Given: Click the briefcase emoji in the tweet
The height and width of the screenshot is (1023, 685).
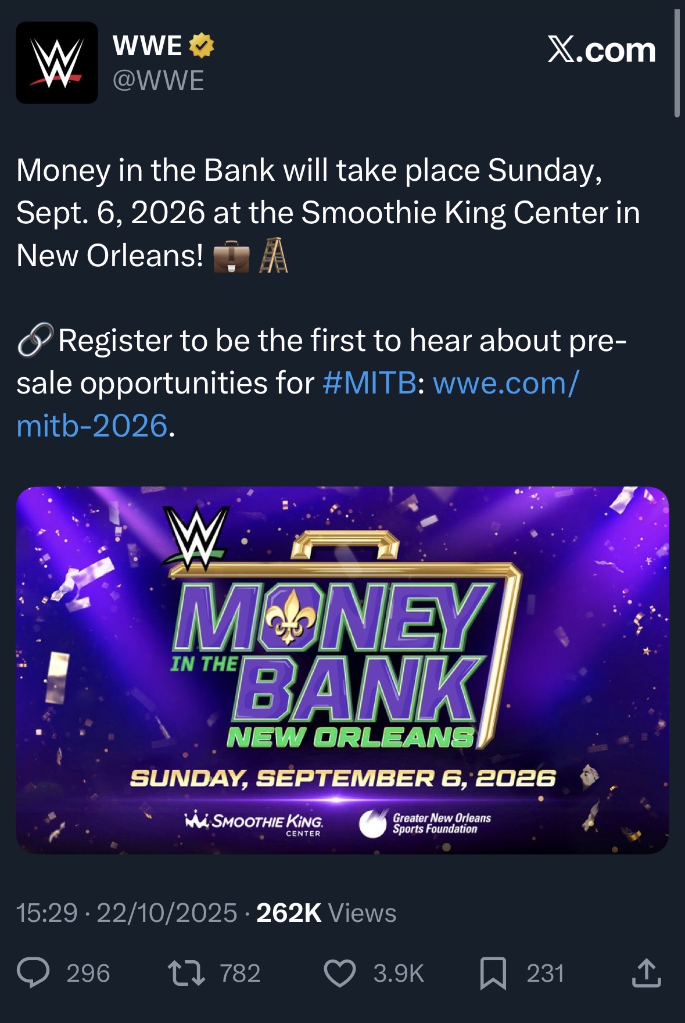Looking at the screenshot, I should coord(231,257).
